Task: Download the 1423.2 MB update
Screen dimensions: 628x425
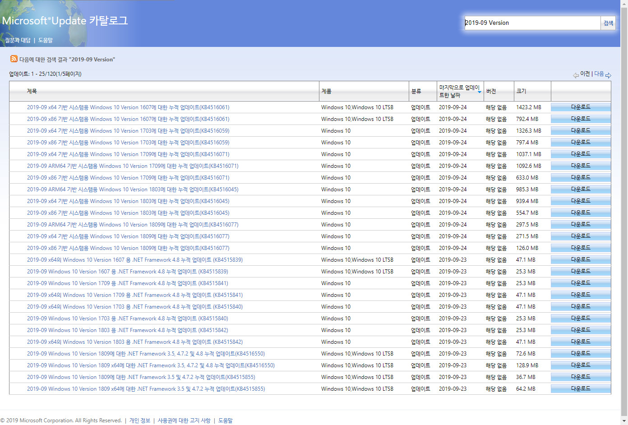Action: pos(581,107)
